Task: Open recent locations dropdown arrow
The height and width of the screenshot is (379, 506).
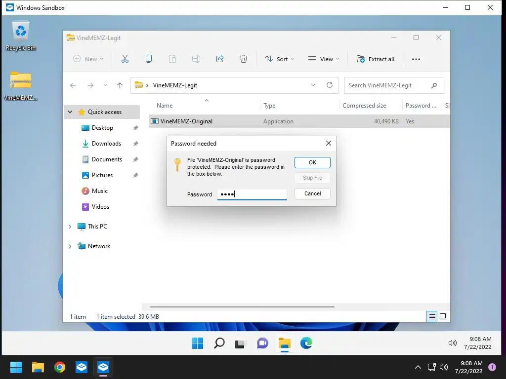Action: [x=105, y=85]
